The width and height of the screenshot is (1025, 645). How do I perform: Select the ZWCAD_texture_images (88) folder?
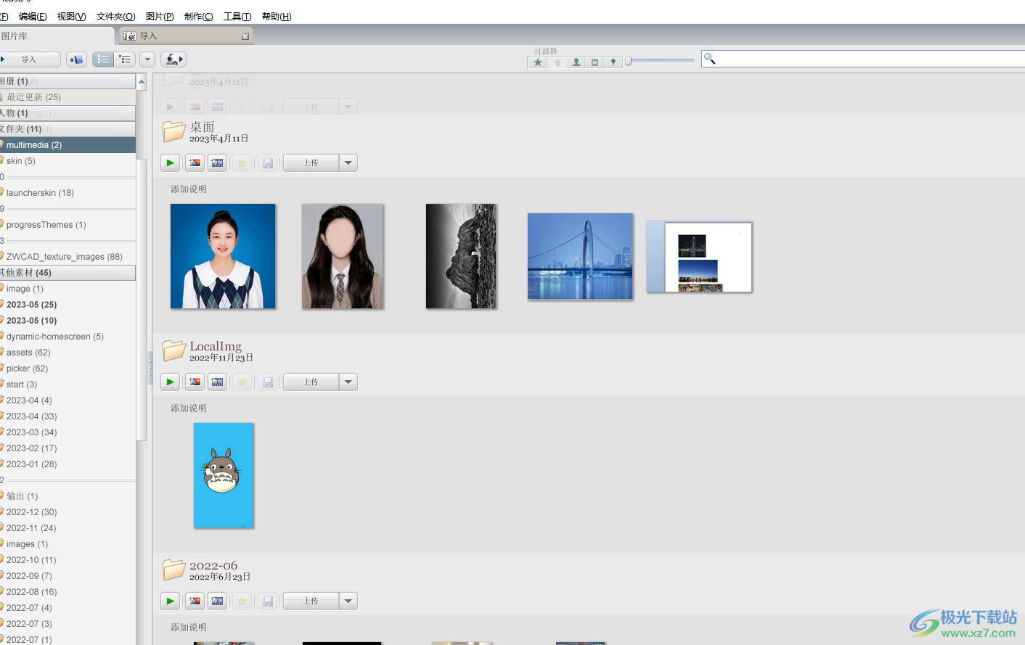[68, 257]
